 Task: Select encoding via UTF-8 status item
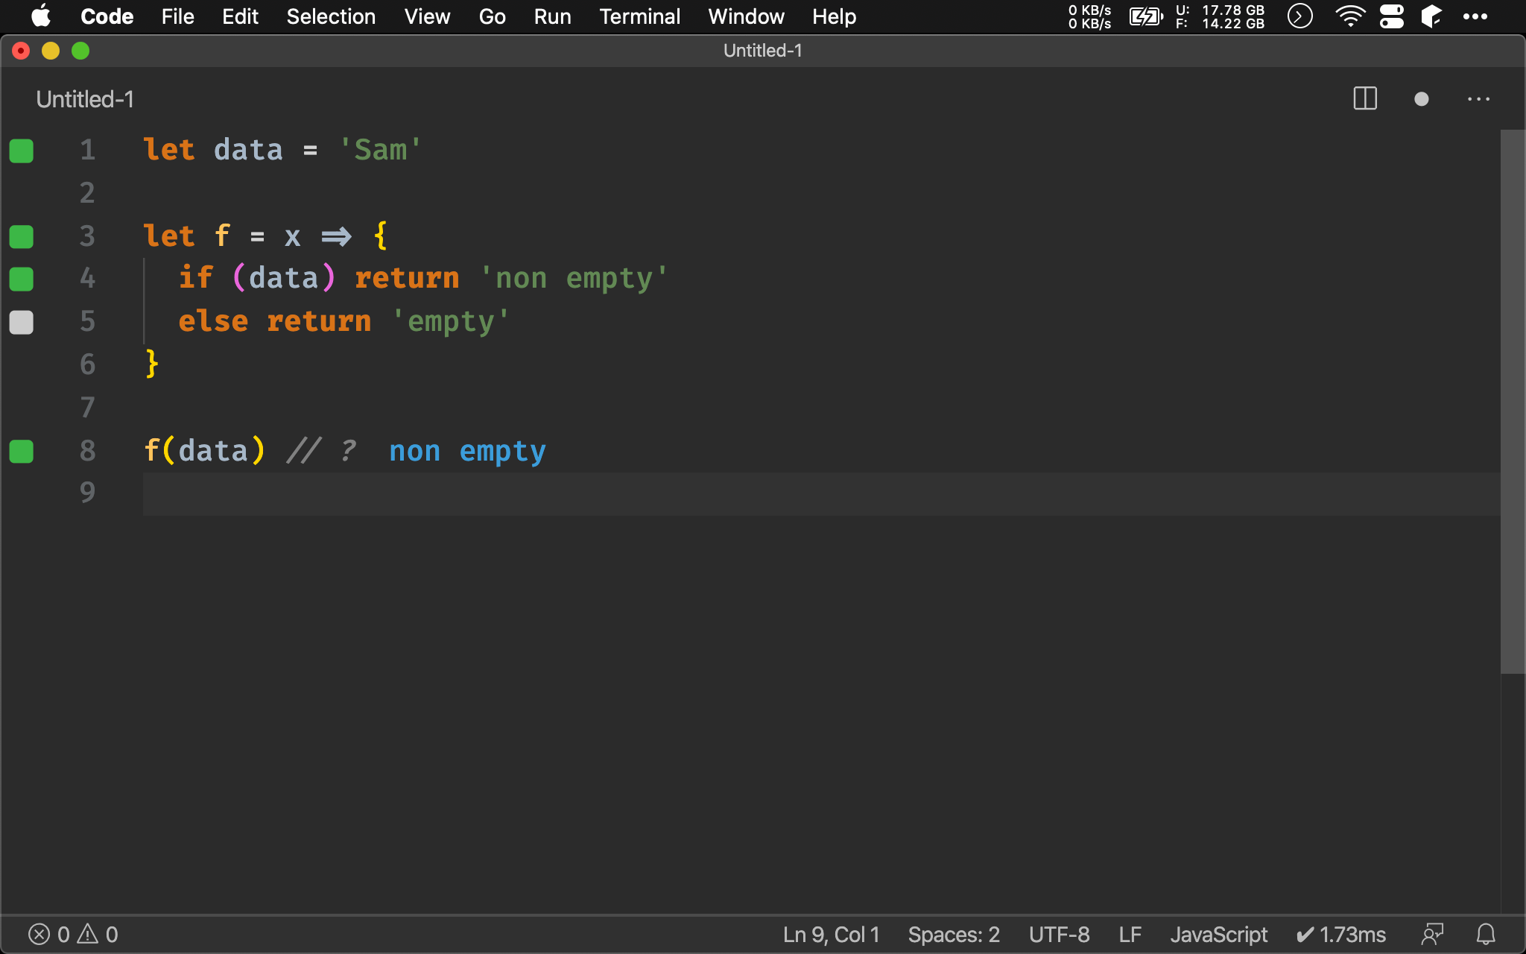pyautogui.click(x=1059, y=935)
